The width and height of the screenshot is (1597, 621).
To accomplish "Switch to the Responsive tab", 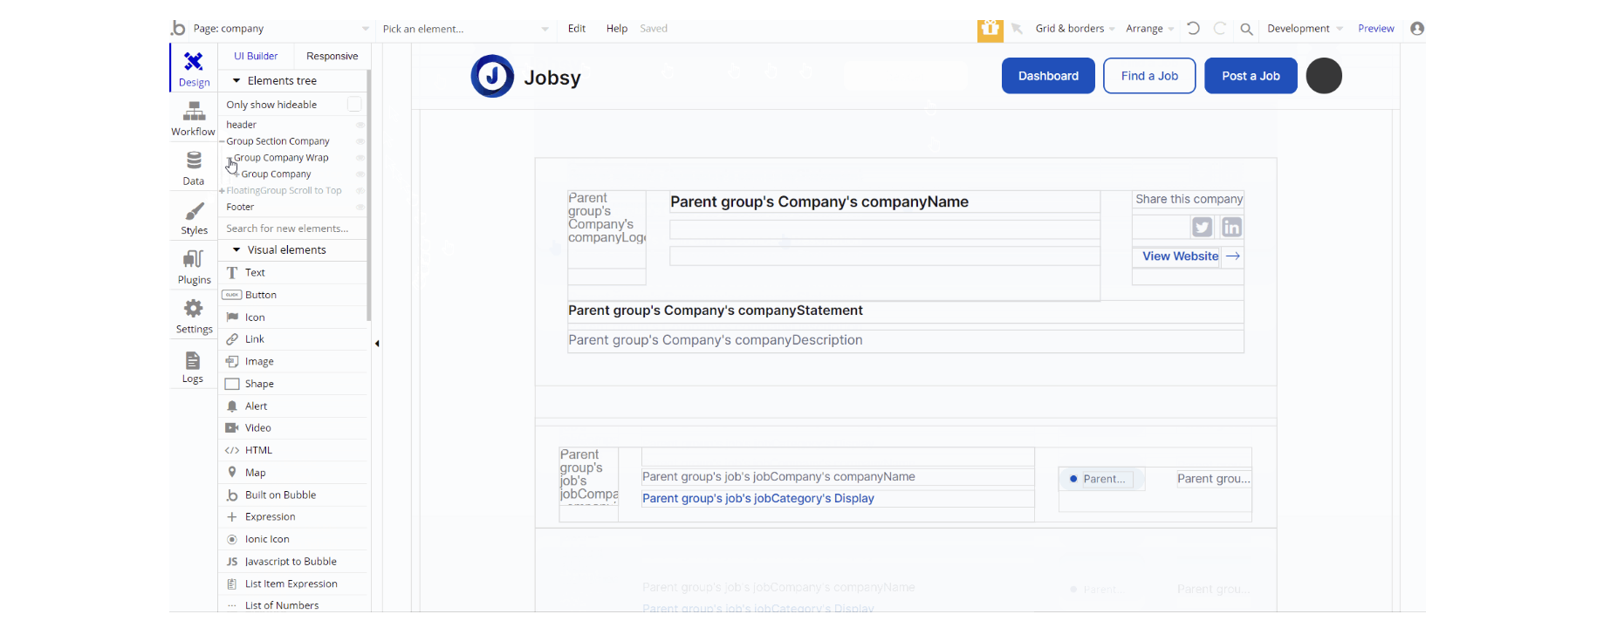I will pyautogui.click(x=332, y=56).
